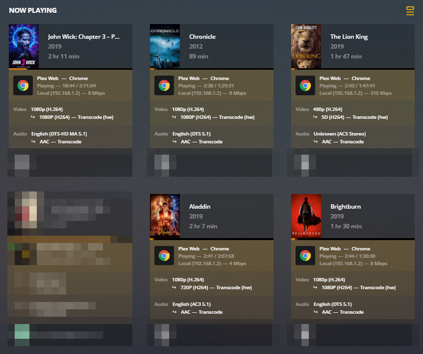
Task: Click Chrome icon on Aladdin card
Action: pos(164,256)
